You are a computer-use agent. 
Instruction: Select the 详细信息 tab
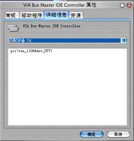(56, 15)
